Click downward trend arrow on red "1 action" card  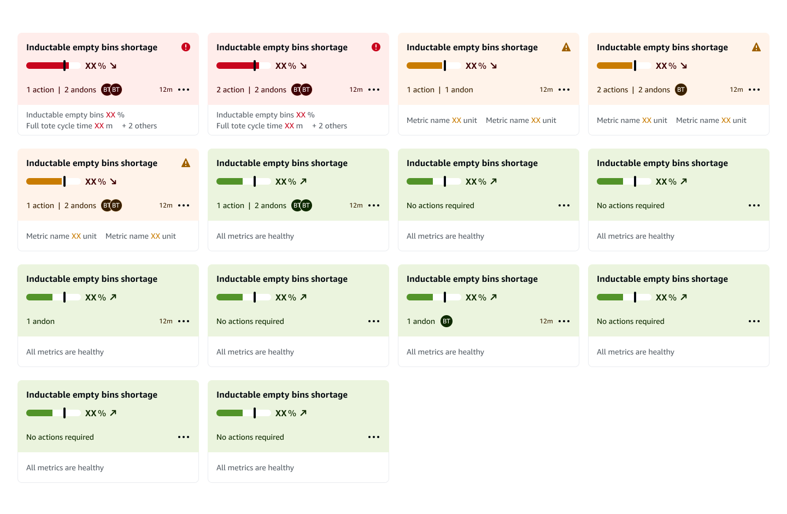pos(113,66)
